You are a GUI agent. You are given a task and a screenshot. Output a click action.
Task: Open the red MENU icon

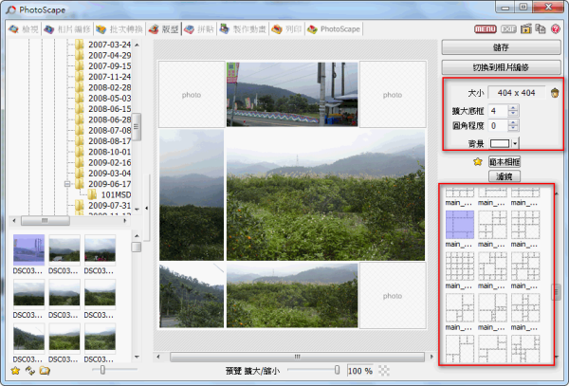pyautogui.click(x=486, y=29)
